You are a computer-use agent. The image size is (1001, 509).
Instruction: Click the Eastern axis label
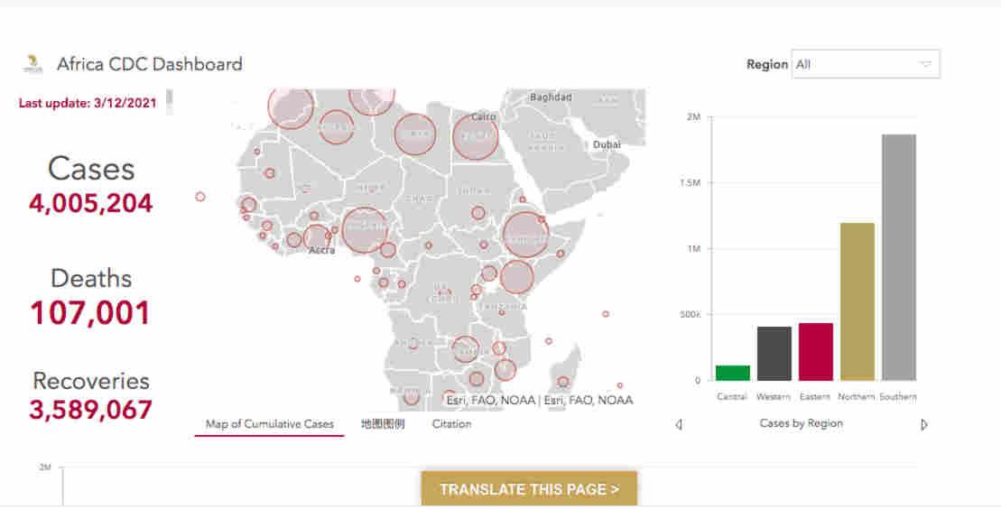pos(815,396)
